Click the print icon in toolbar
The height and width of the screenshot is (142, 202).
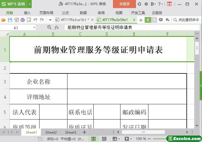tap(22, 20)
